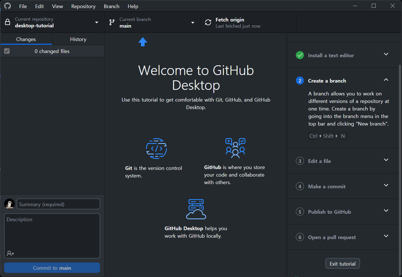Open the Current repository dropdown

(x=97, y=22)
